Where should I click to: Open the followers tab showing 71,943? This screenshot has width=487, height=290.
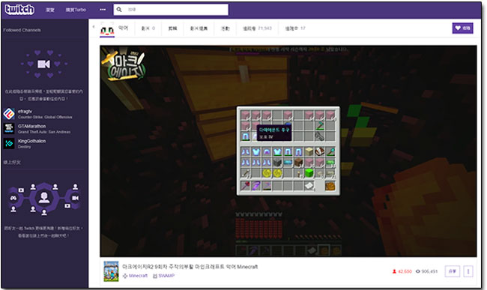257,28
